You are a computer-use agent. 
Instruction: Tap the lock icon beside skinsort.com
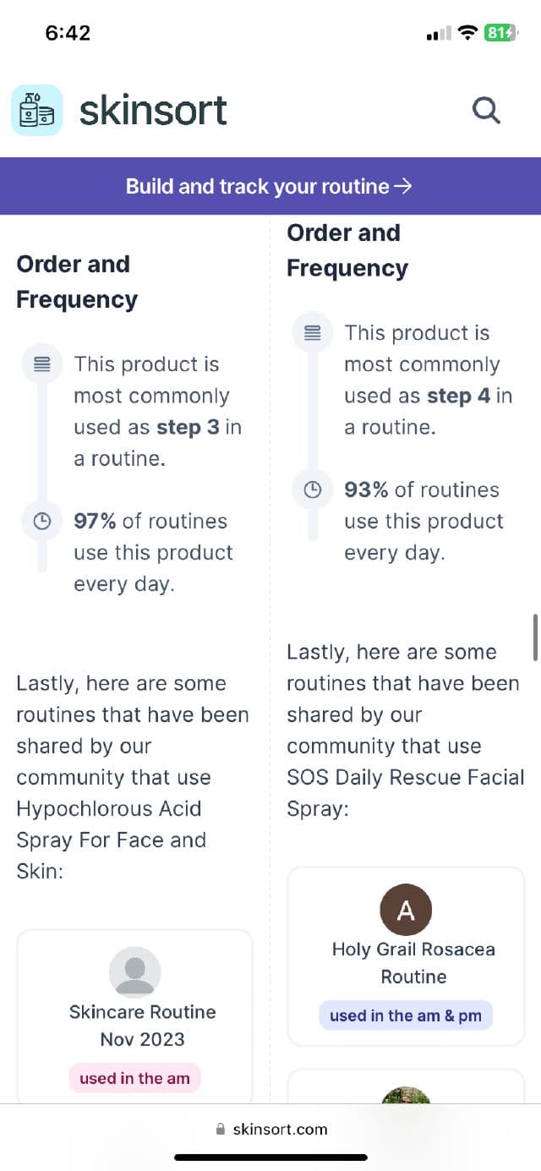click(x=221, y=1130)
